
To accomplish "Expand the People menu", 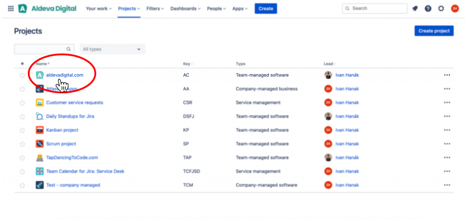I will pos(217,9).
